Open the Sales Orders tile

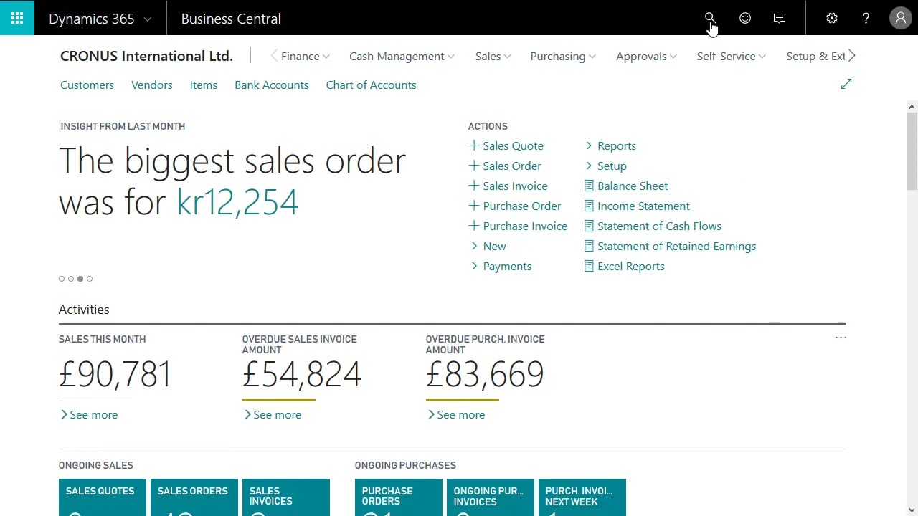click(194, 497)
